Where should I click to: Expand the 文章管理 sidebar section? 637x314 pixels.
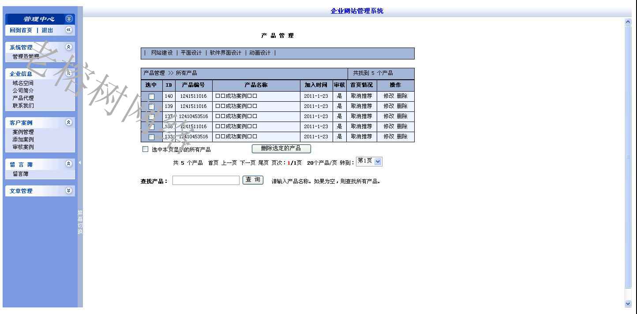coord(68,191)
